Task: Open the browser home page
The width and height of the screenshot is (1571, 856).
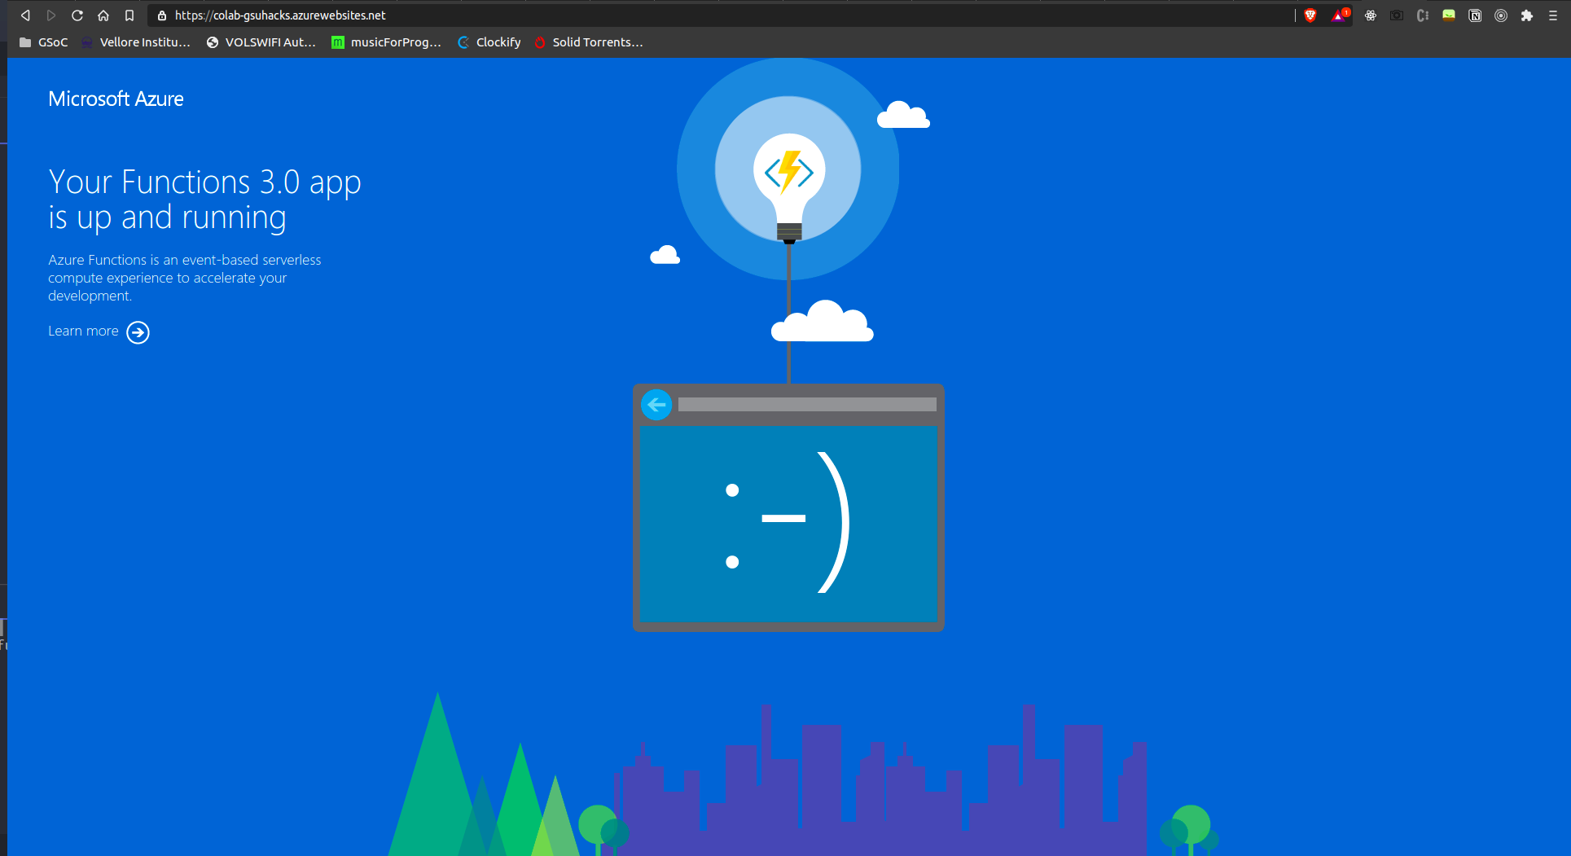Action: 103,15
